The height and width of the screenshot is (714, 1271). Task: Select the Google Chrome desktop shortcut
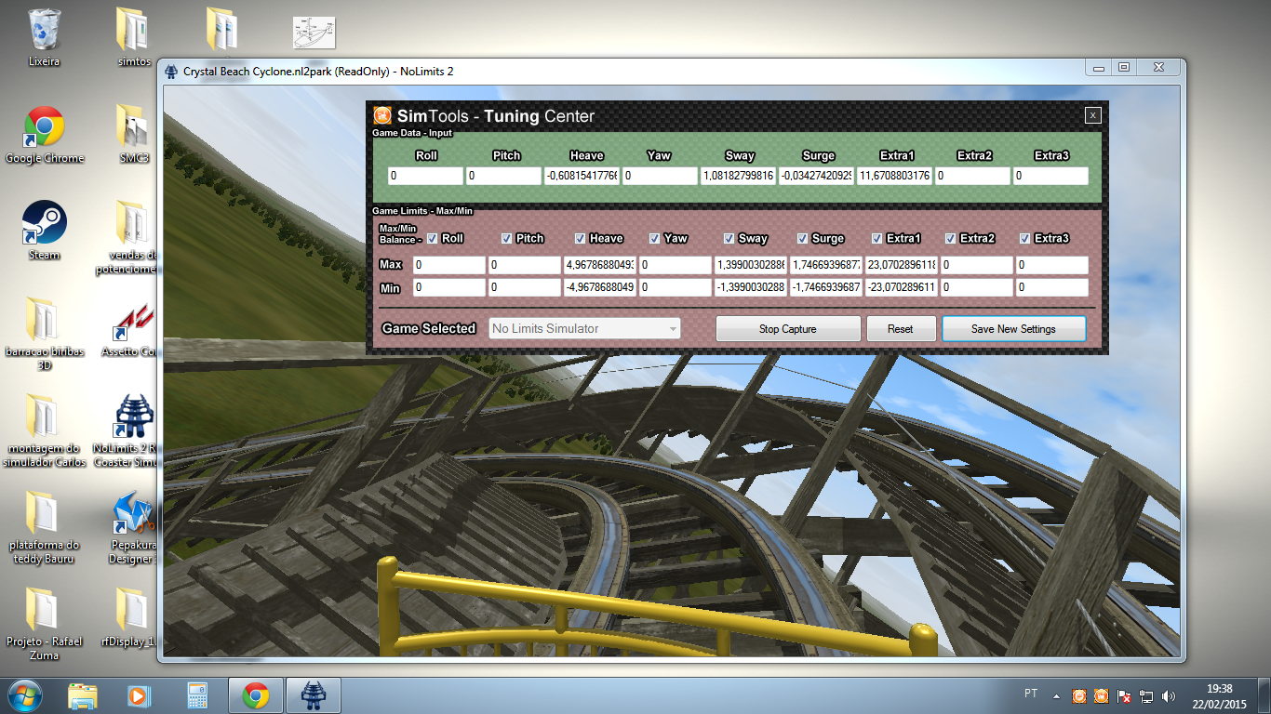[x=44, y=134]
